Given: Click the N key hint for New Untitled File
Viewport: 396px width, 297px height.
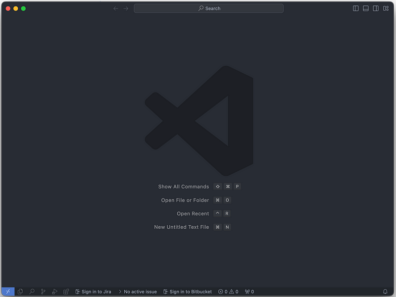Looking at the screenshot, I should tap(227, 227).
